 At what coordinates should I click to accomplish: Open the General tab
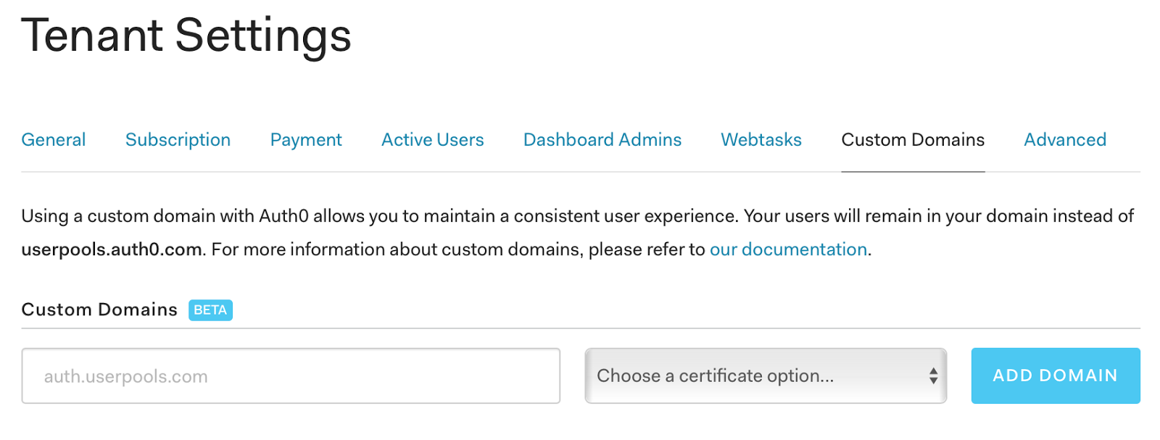pyautogui.click(x=54, y=140)
